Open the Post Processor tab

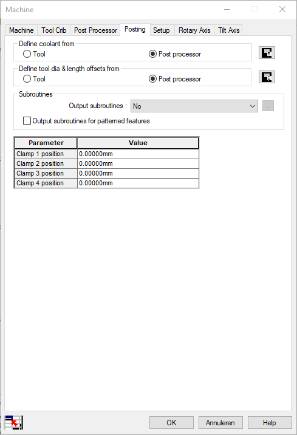point(95,30)
